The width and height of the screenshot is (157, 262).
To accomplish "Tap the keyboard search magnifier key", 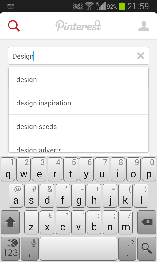I will click(147, 249).
